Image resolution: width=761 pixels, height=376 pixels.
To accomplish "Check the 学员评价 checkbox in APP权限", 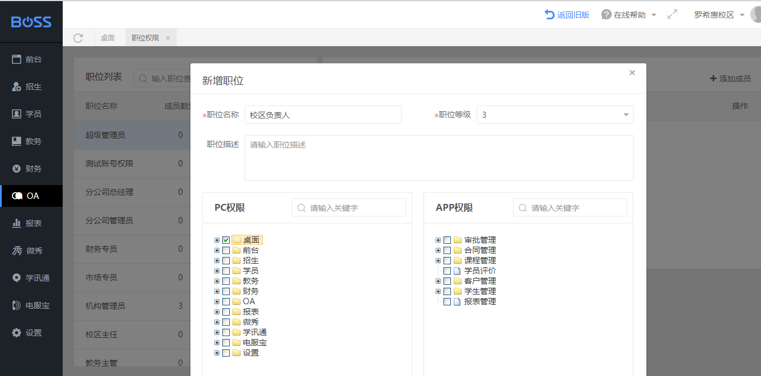I will 447,271.
